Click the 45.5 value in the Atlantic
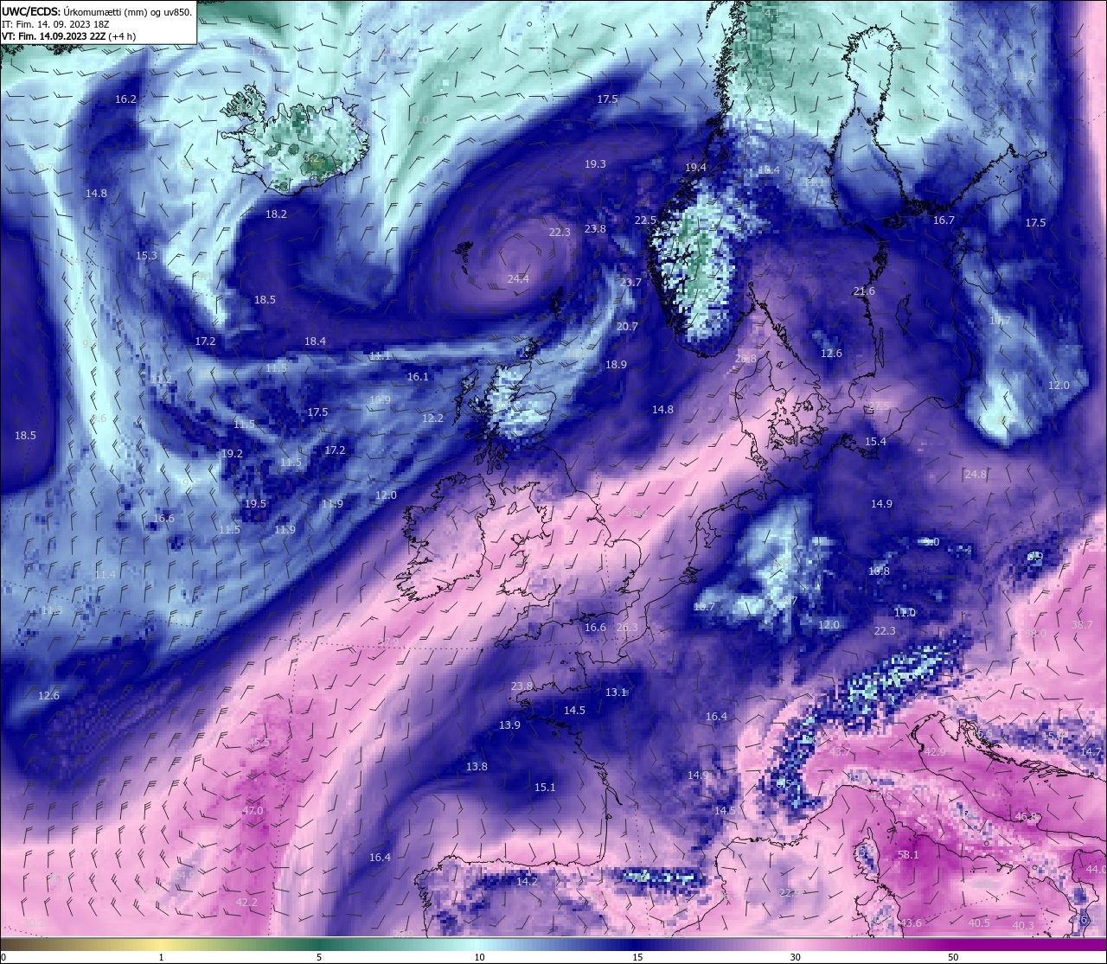This screenshot has height=964, width=1107. coord(259,742)
